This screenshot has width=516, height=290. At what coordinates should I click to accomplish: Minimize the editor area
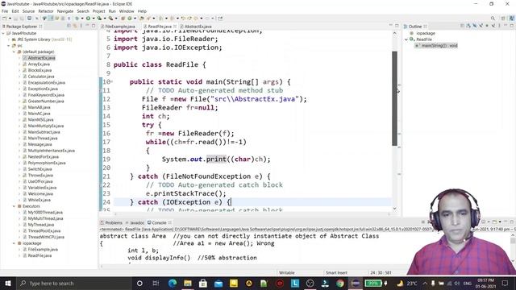[x=390, y=25]
